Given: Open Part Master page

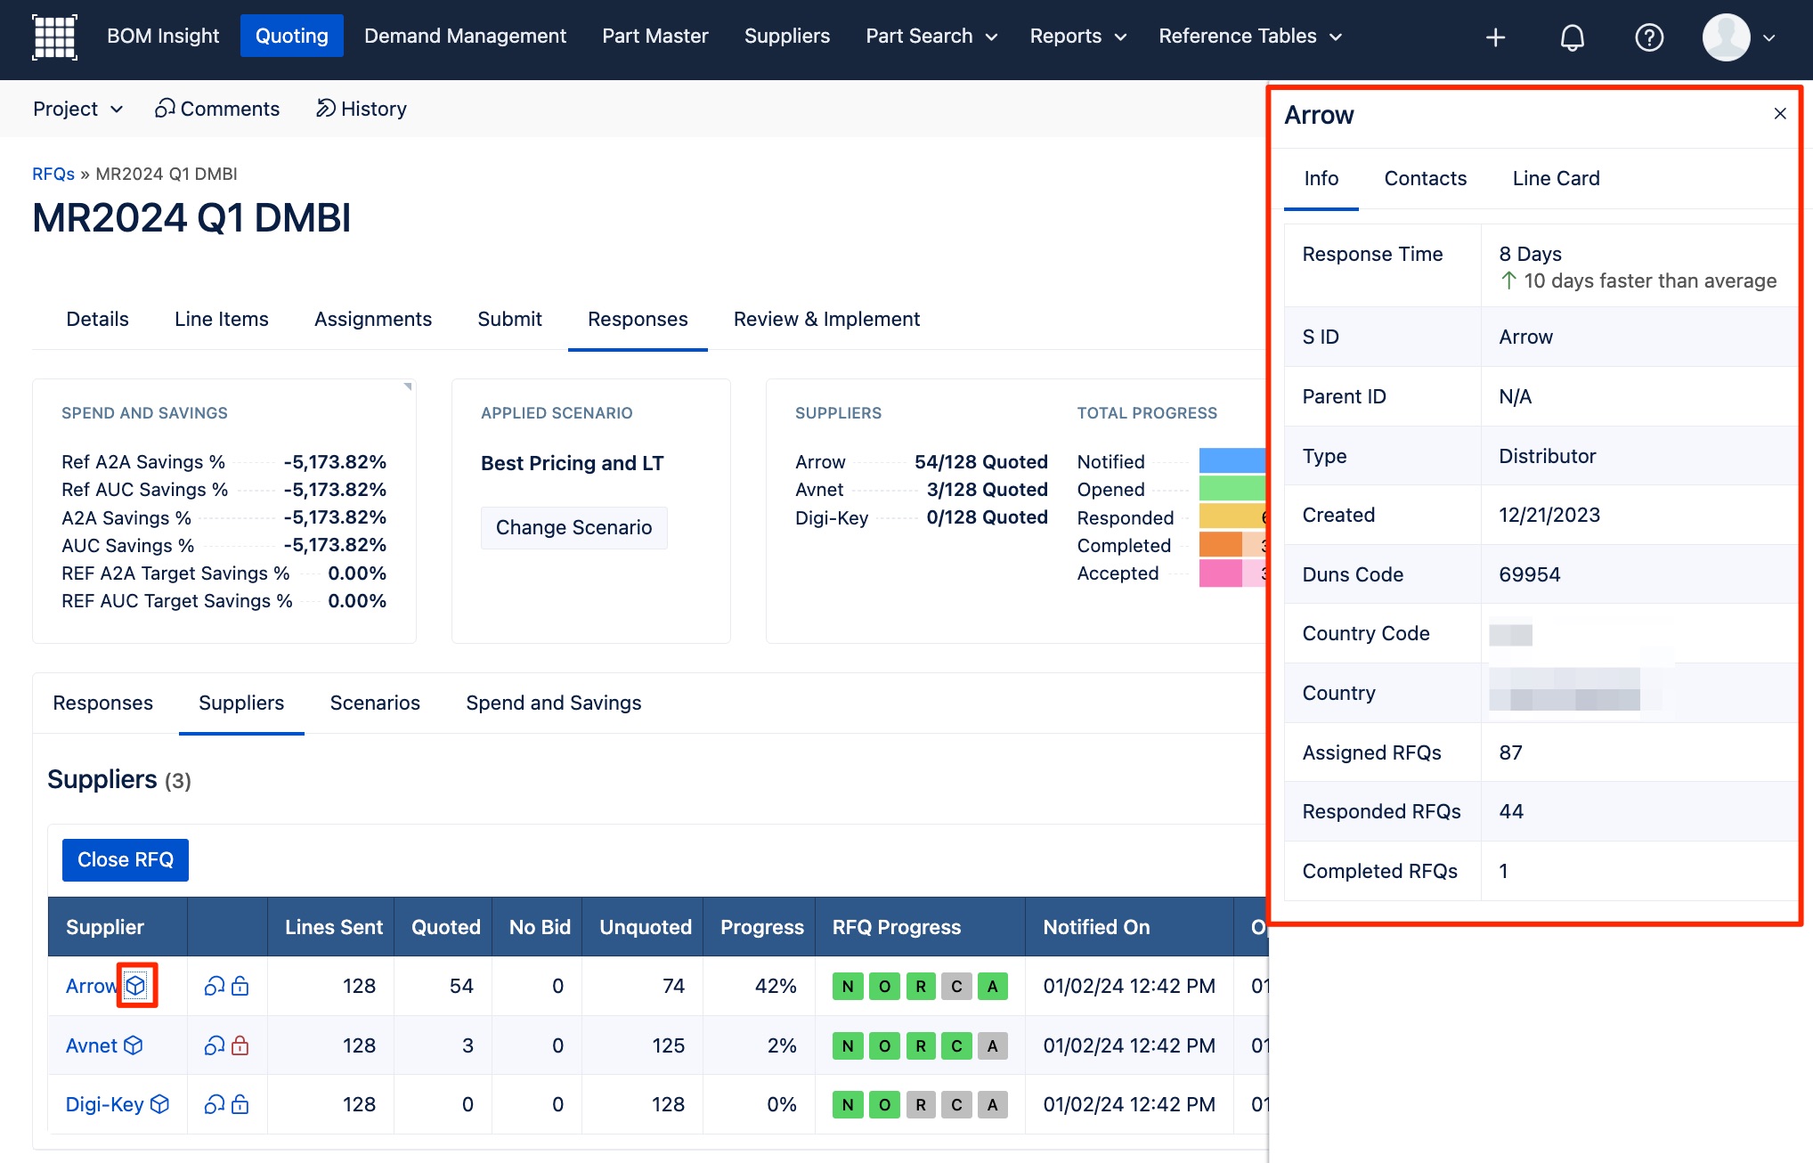Looking at the screenshot, I should click(655, 37).
